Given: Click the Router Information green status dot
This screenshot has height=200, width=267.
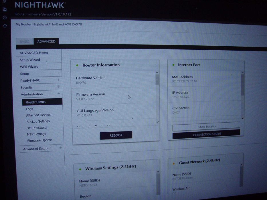Looking at the screenshot, I should click(x=77, y=65).
